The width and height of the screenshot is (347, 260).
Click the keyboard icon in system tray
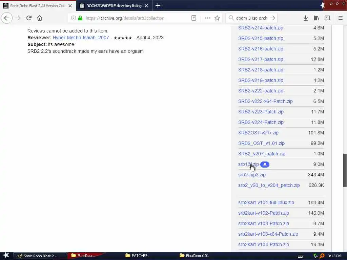(300, 257)
